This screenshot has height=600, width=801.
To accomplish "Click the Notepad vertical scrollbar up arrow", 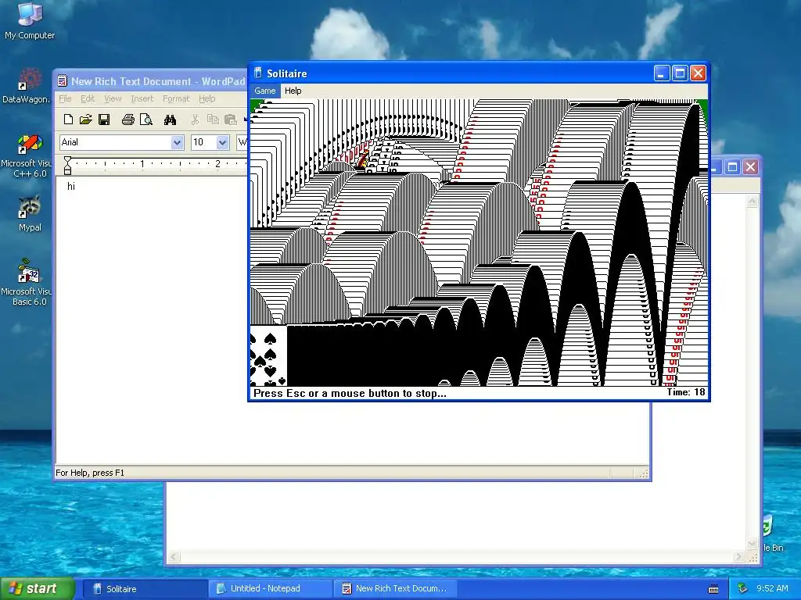I will pyautogui.click(x=752, y=201).
